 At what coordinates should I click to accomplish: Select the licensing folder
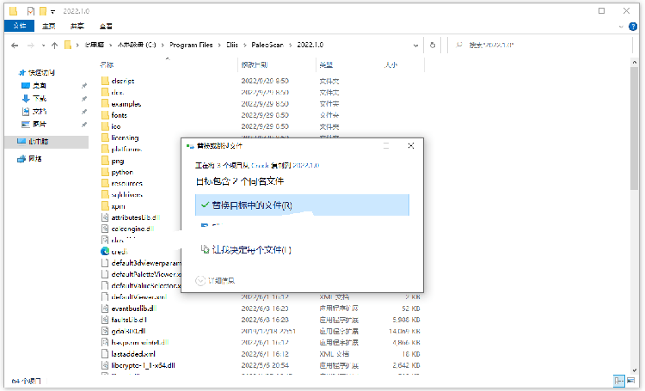[120, 137]
